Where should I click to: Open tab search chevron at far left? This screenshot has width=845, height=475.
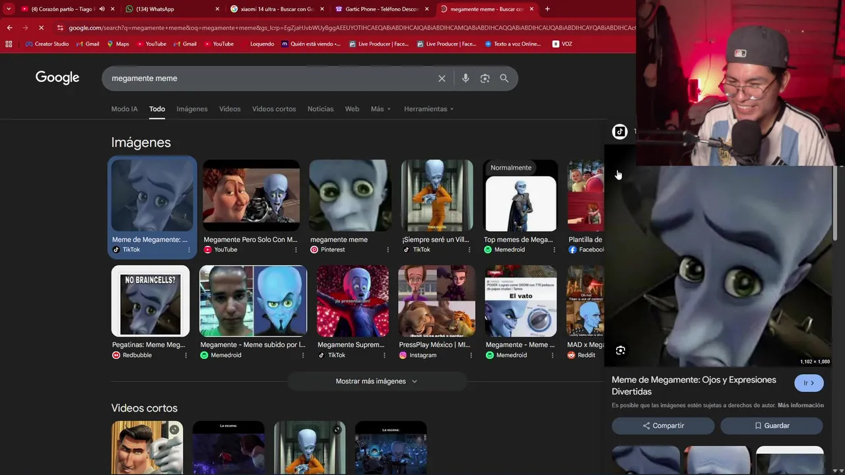click(x=9, y=9)
